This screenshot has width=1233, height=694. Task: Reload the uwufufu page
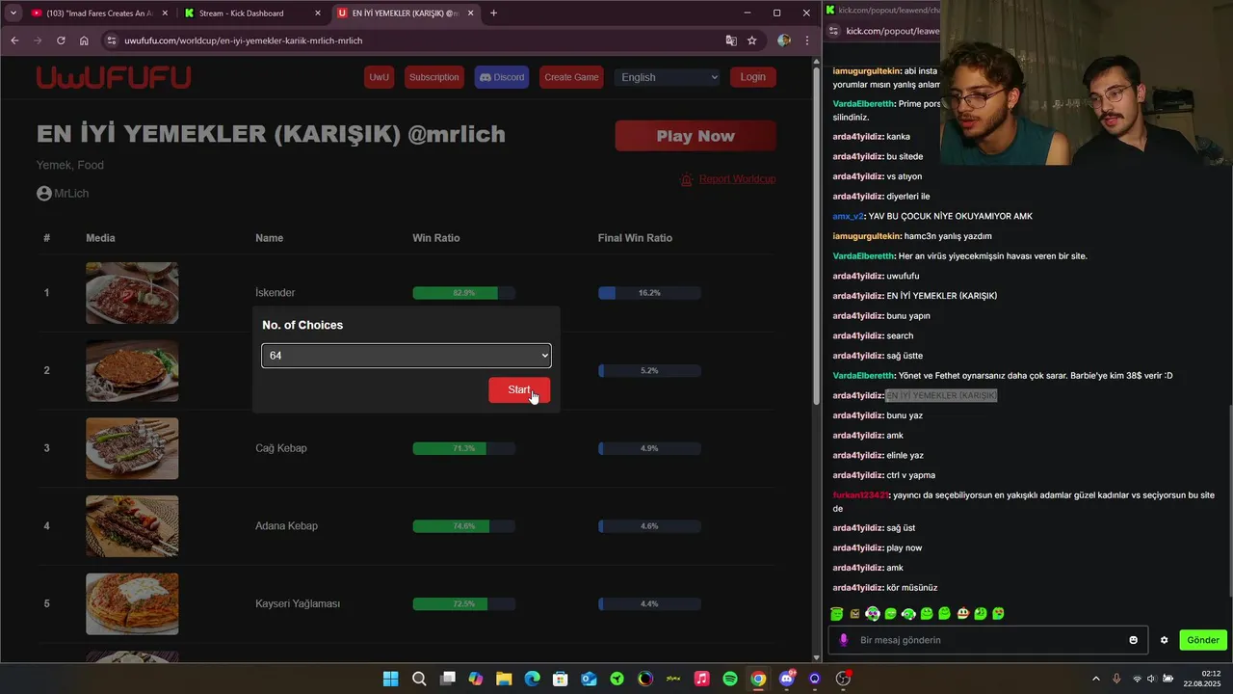61,40
